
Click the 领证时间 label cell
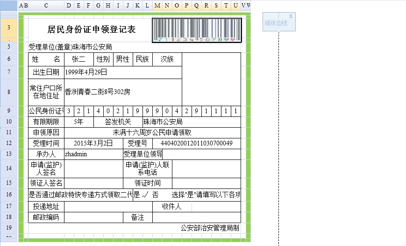pyautogui.click(x=148, y=183)
